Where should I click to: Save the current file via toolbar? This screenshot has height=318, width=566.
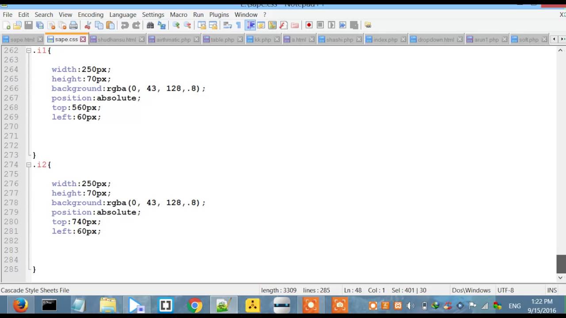point(29,25)
